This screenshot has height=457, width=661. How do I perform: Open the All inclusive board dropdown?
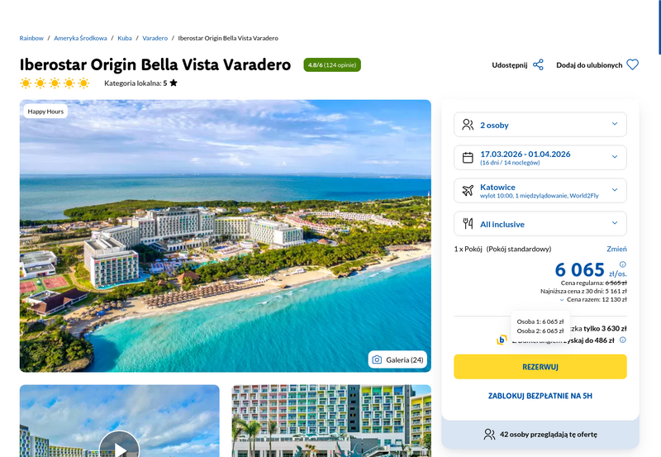(540, 224)
